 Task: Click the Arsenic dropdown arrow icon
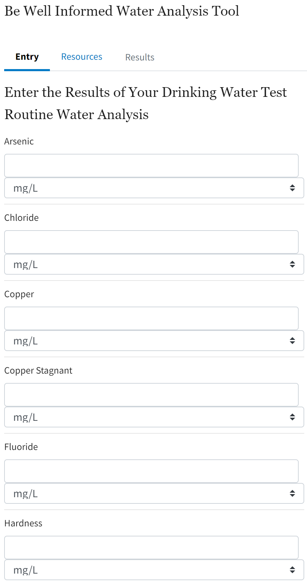tap(292, 188)
